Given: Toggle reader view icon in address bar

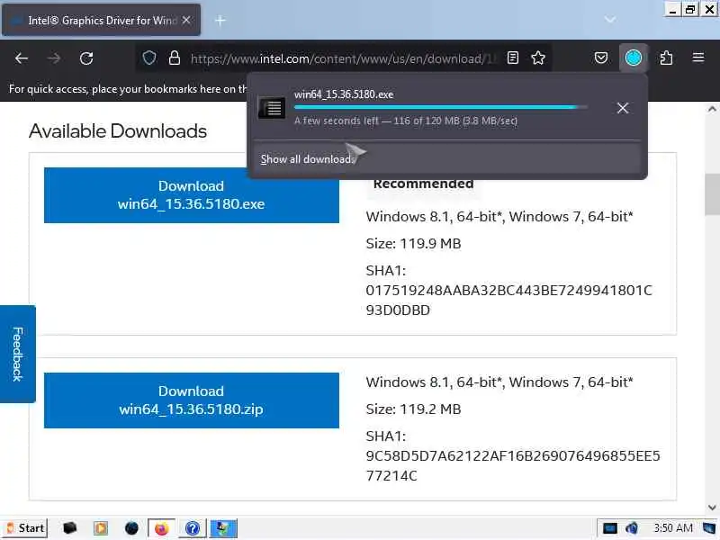Looking at the screenshot, I should 513,58.
